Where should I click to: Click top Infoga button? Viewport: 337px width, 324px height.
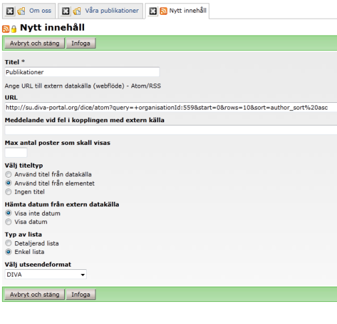81,43
